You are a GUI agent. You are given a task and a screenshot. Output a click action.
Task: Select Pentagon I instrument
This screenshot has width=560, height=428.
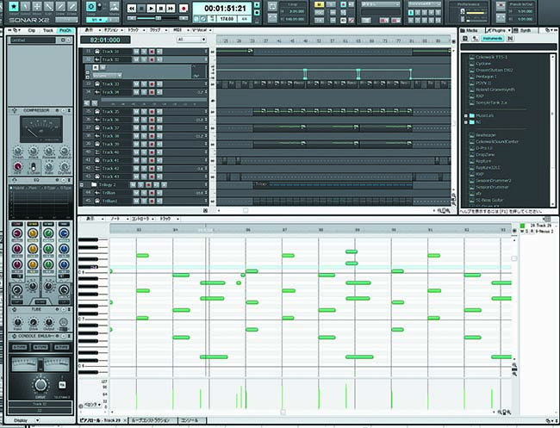pos(486,77)
